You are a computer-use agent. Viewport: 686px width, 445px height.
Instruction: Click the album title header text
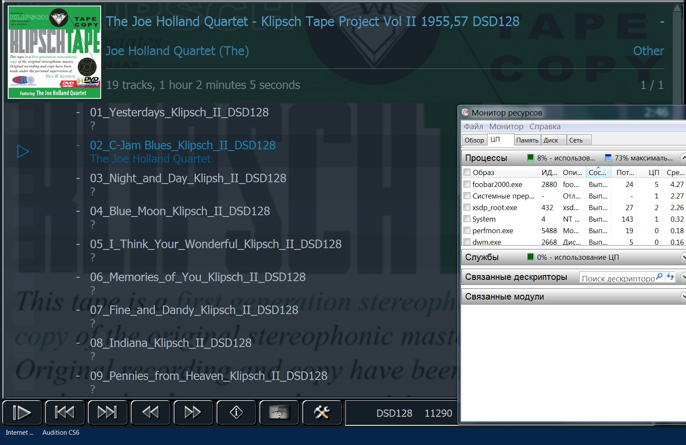313,21
